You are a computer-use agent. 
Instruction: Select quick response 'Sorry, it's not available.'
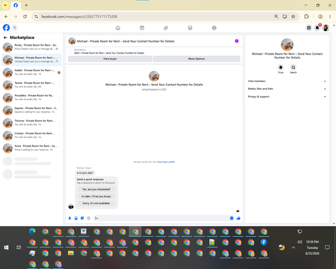click(x=96, y=203)
